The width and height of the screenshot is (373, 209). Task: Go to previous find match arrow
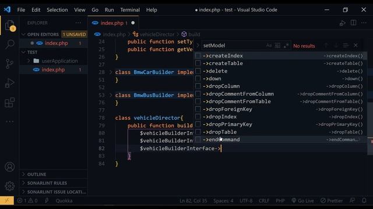[326, 45]
